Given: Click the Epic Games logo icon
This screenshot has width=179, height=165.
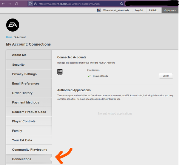Looking at the screenshot, I should (60, 72).
